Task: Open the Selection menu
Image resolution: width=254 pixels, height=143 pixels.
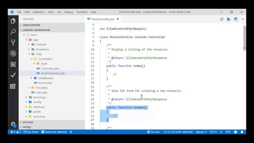Action: [38, 12]
